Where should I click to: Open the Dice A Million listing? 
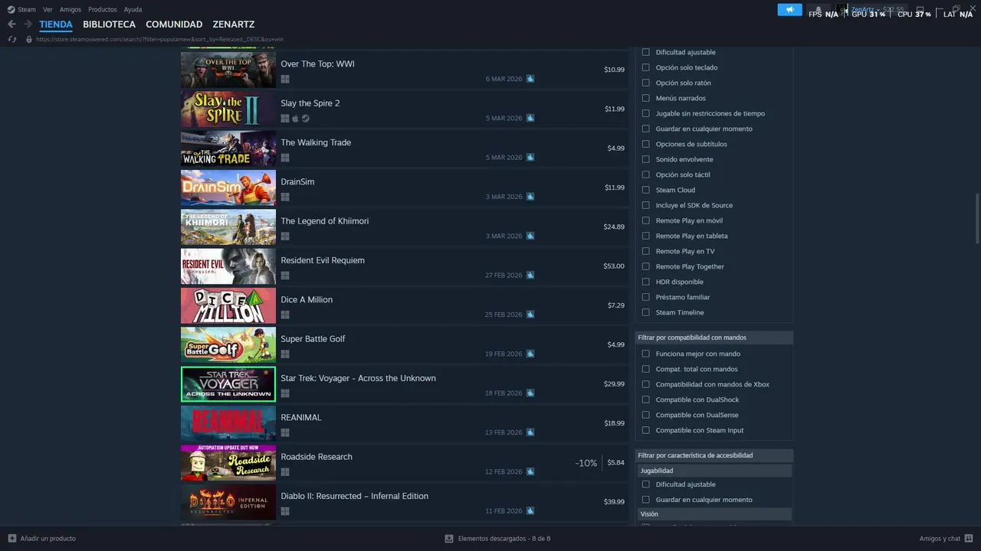(x=404, y=306)
